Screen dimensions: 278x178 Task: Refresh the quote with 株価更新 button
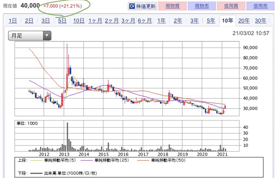[x=143, y=6]
